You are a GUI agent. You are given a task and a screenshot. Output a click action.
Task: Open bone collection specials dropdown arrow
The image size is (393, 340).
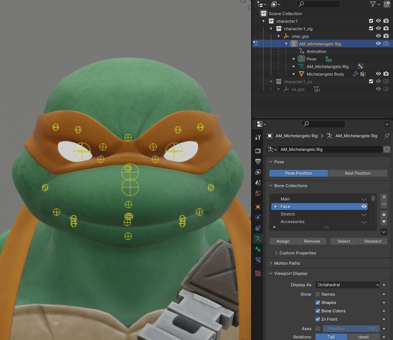pos(384,232)
